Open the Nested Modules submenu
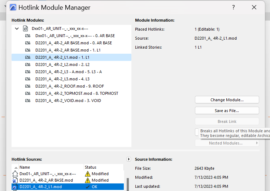 coord(227,143)
